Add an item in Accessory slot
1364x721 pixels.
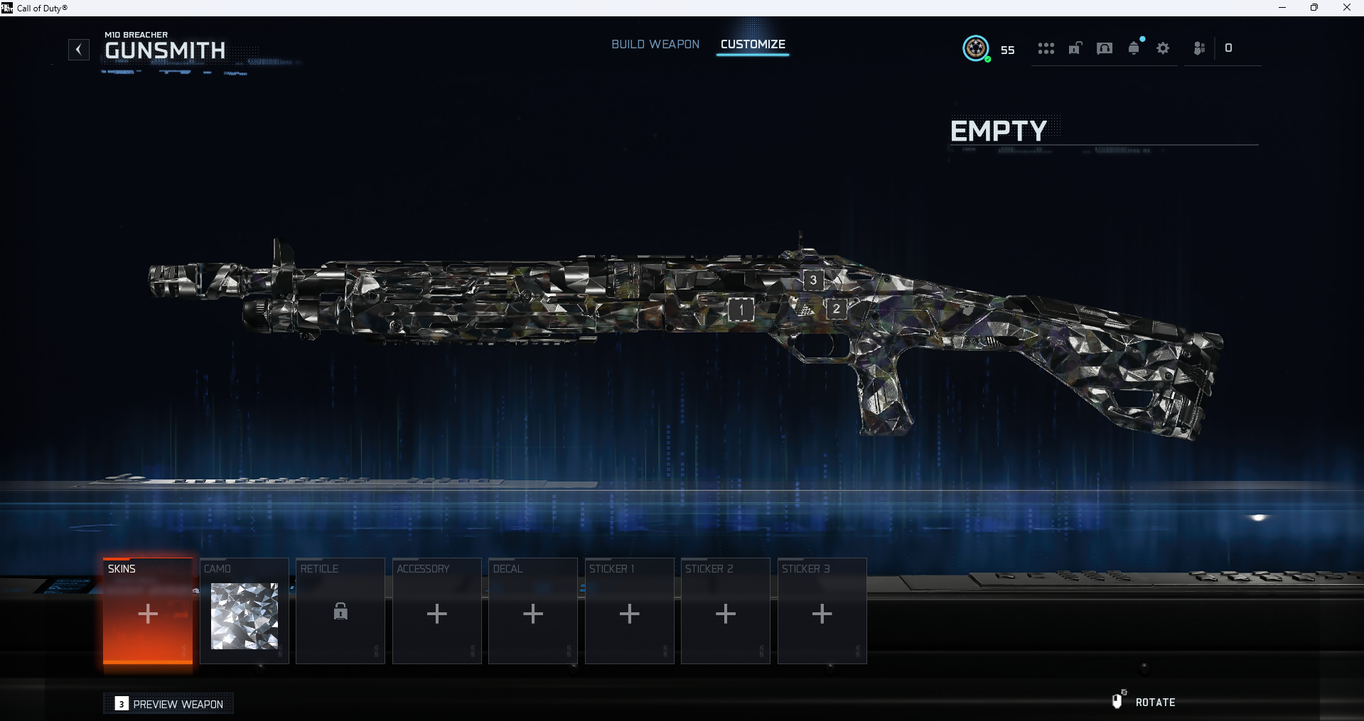(x=437, y=613)
